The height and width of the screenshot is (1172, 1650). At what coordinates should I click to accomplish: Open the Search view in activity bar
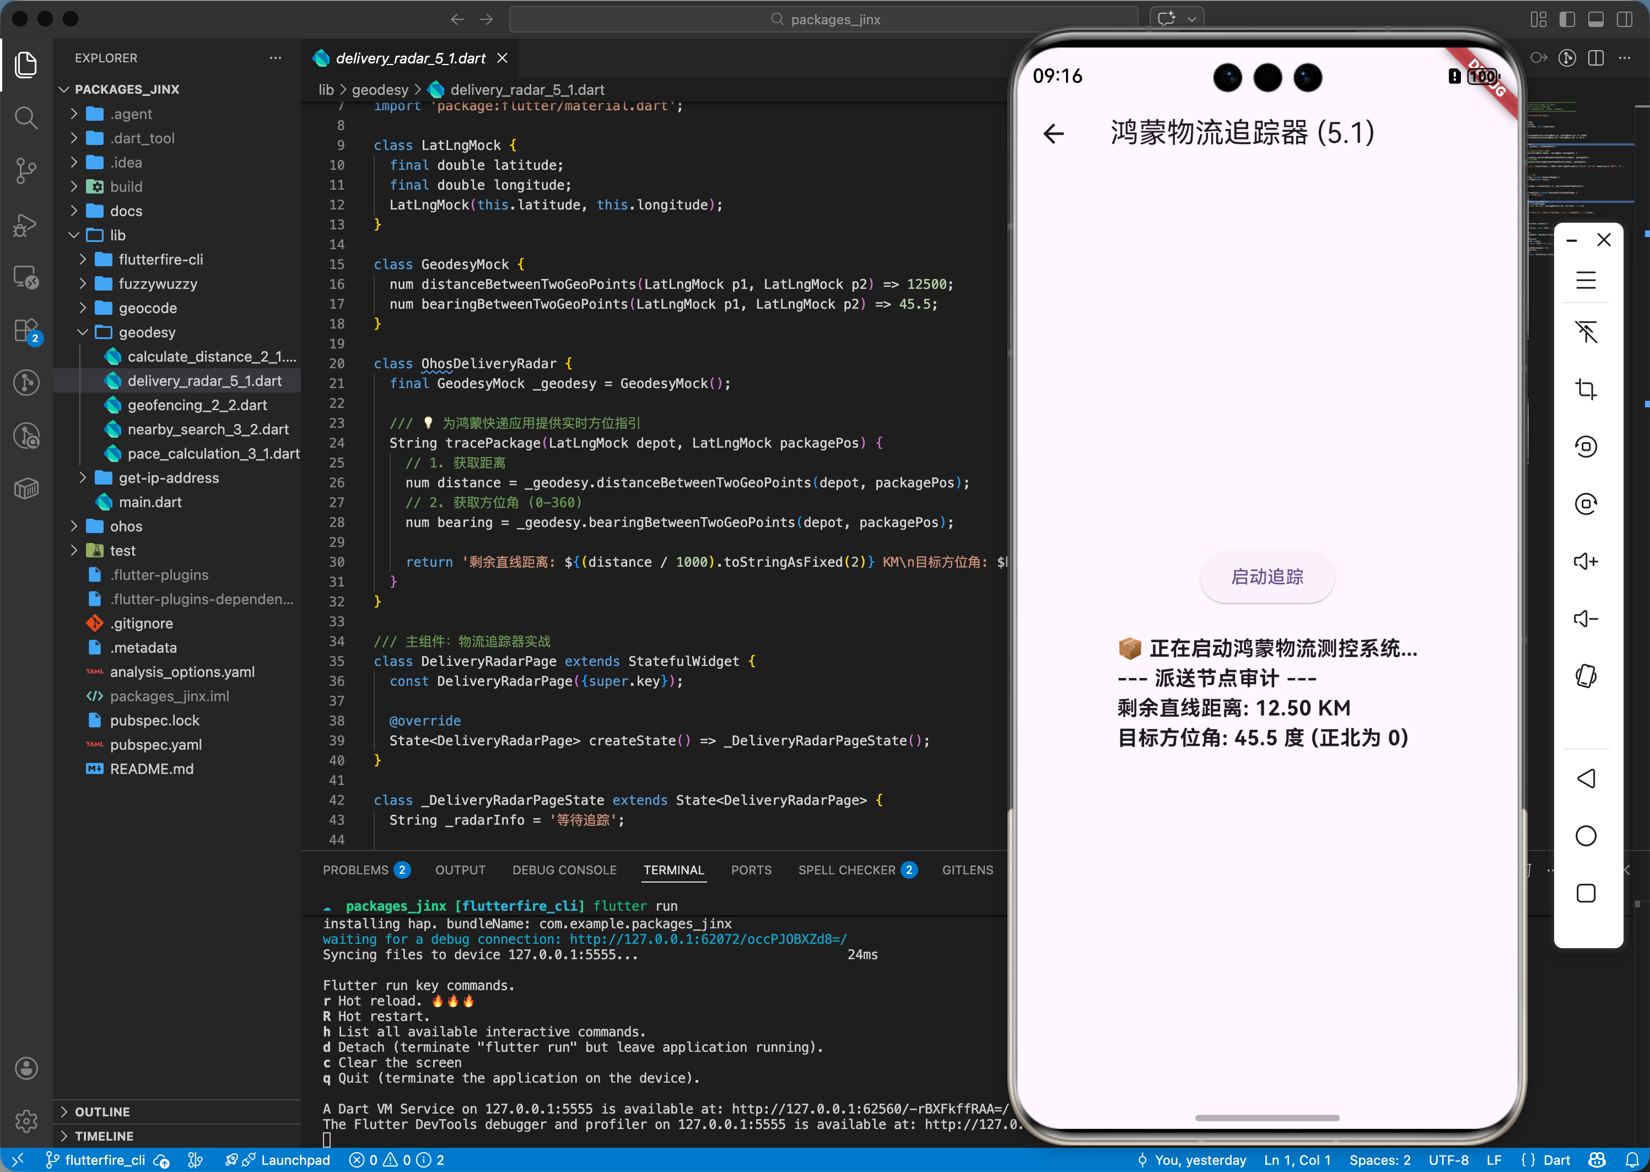(x=26, y=117)
